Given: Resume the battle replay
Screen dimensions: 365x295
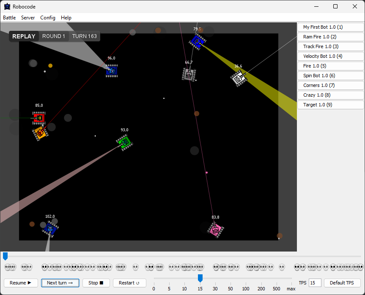Looking at the screenshot, I should point(21,283).
